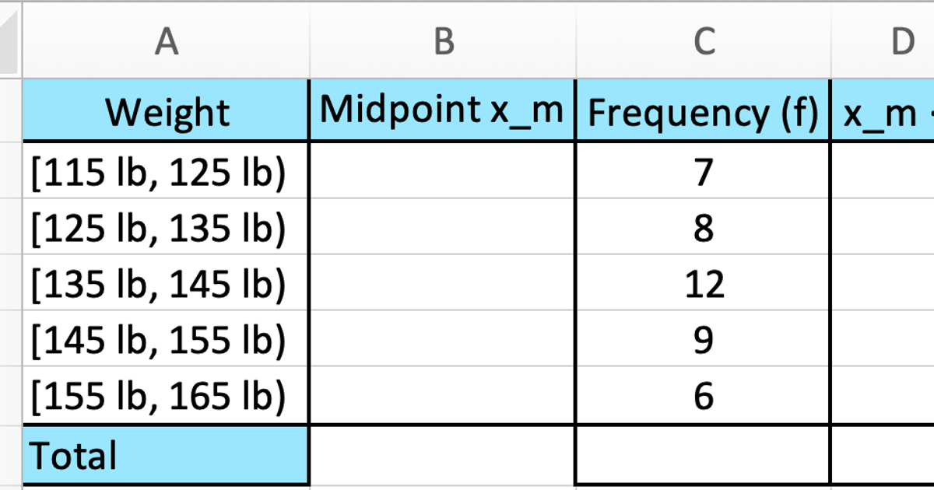Select column A header
This screenshot has width=934, height=490.
click(166, 41)
